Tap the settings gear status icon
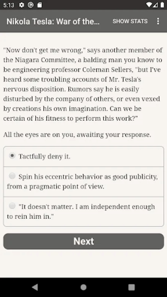This screenshot has height=297, width=167. point(22,5)
